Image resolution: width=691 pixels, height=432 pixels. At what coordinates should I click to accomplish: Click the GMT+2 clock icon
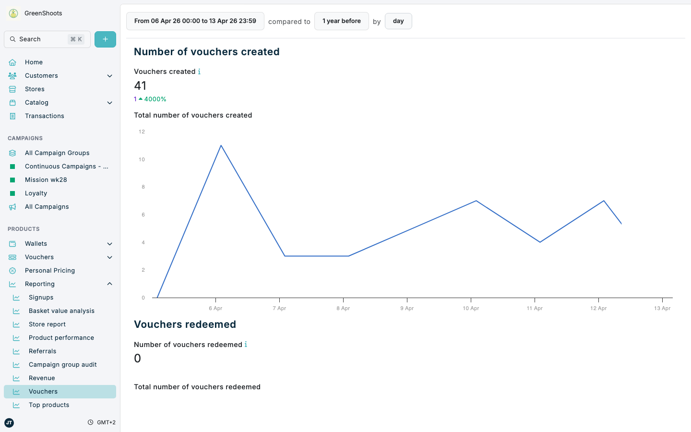point(90,422)
